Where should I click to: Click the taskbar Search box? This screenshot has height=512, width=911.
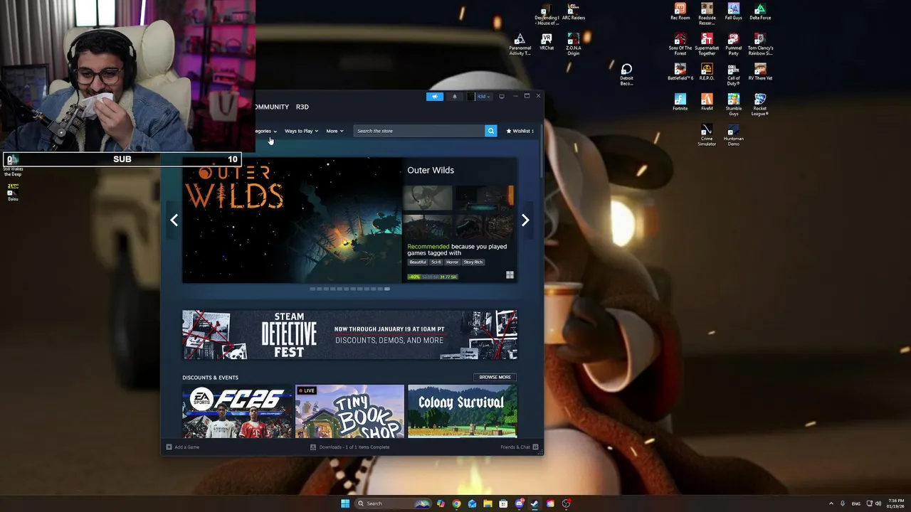394,503
